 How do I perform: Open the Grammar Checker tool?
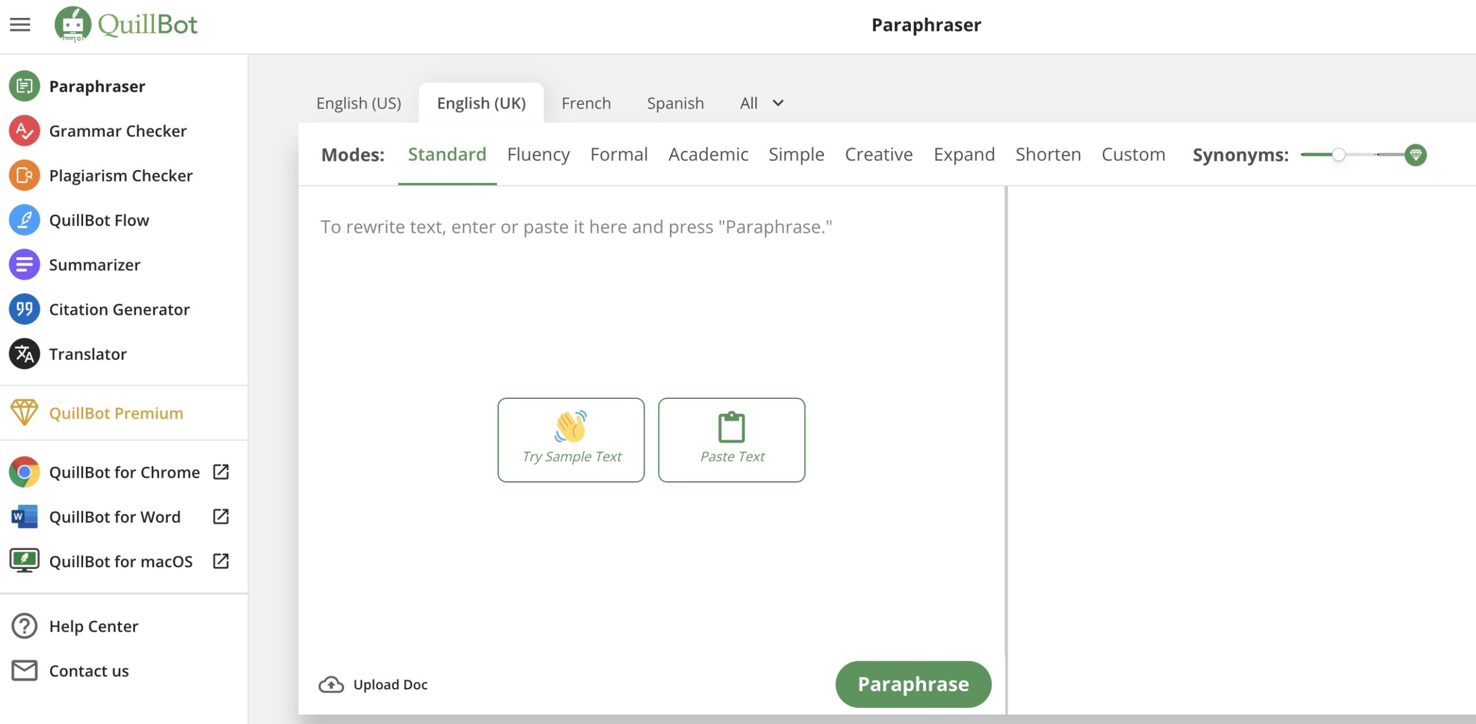coord(118,131)
